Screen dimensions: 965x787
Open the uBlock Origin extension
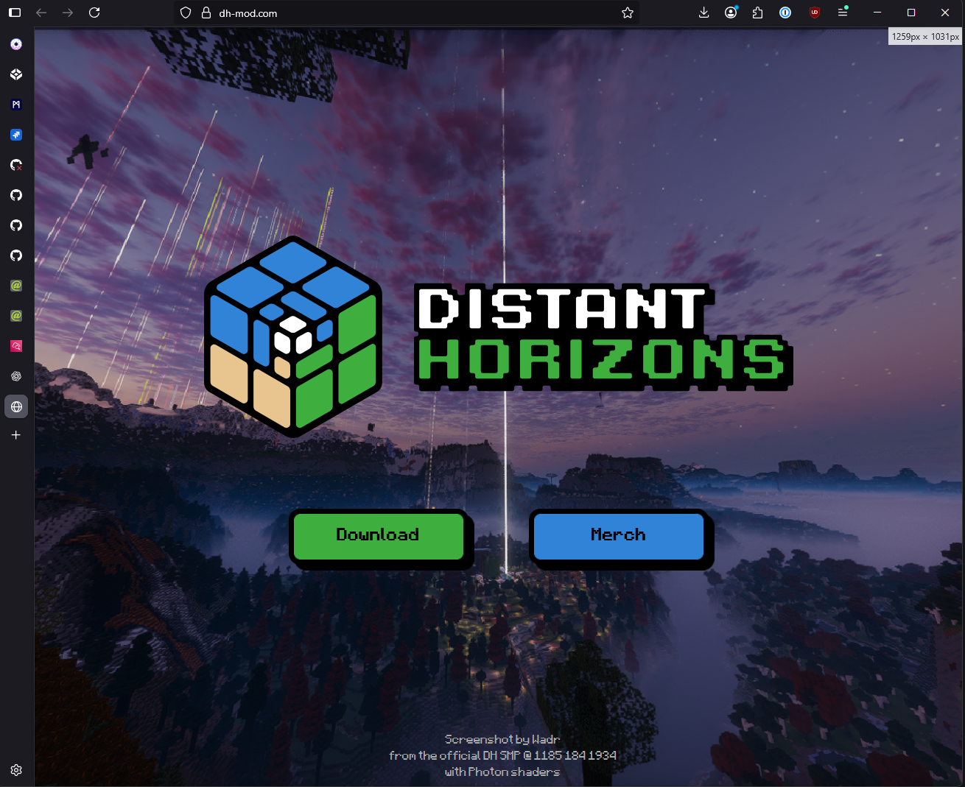pos(815,13)
